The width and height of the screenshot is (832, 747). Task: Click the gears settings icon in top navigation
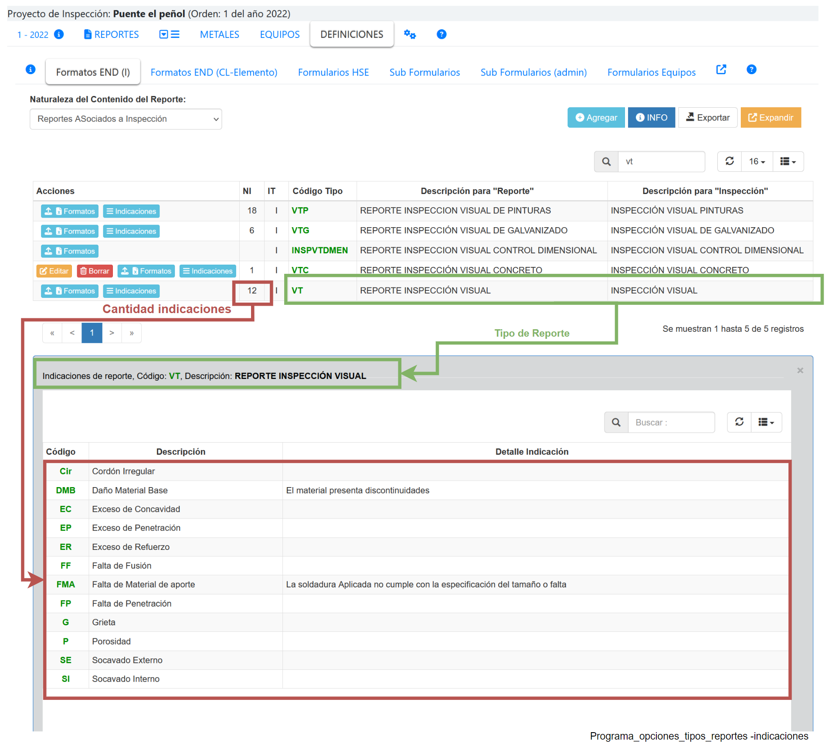coord(409,34)
